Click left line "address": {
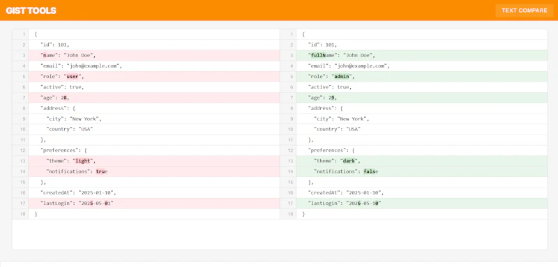Screen dimensions: 558x267 pos(154,108)
